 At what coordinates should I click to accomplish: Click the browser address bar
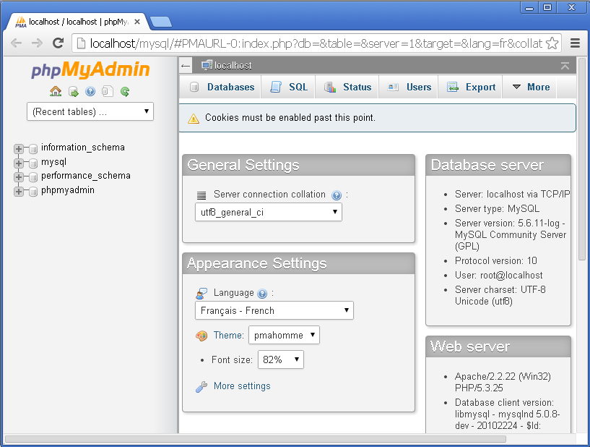(316, 43)
